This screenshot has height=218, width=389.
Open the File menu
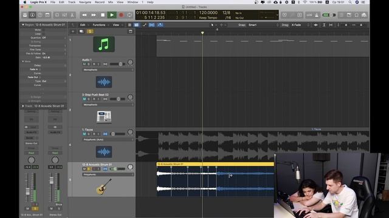(x=53, y=2)
